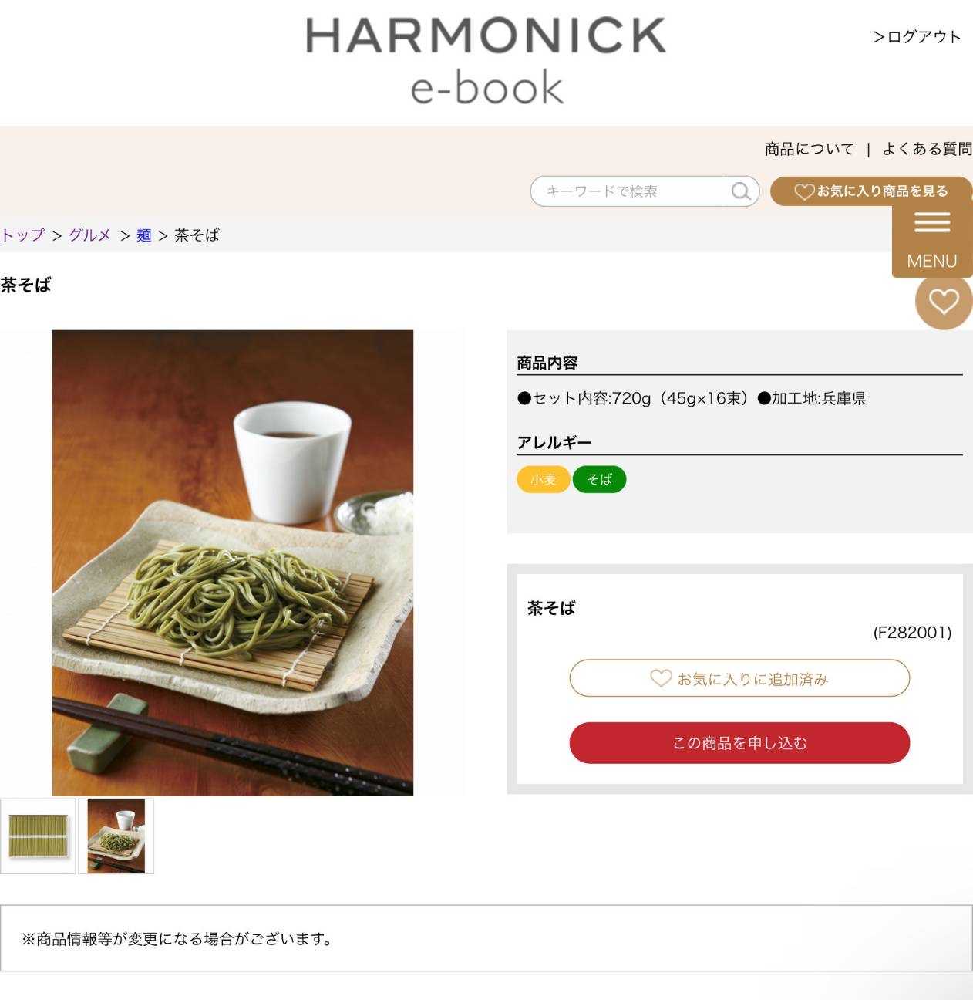The height and width of the screenshot is (1000, 973).
Task: Open よくある質問 page
Action: click(927, 149)
